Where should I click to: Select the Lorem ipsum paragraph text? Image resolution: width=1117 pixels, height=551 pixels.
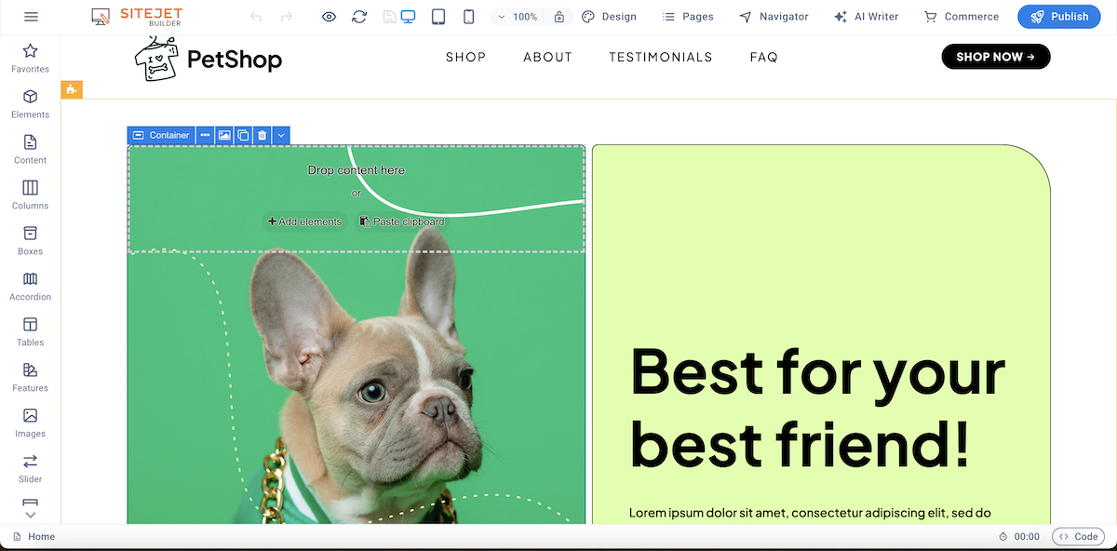pyautogui.click(x=810, y=513)
